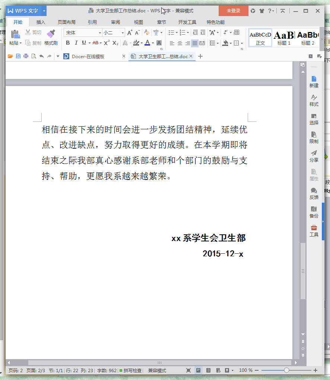The width and height of the screenshot is (330, 380).
Task: Apply the 标题 1 heading style
Action: click(x=284, y=38)
